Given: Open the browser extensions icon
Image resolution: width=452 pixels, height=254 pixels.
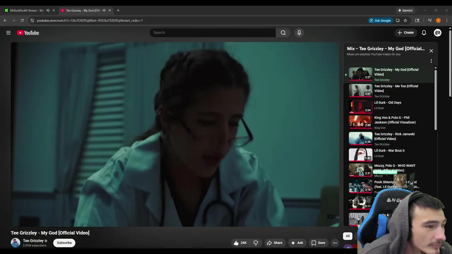Looking at the screenshot, I should [417, 20].
